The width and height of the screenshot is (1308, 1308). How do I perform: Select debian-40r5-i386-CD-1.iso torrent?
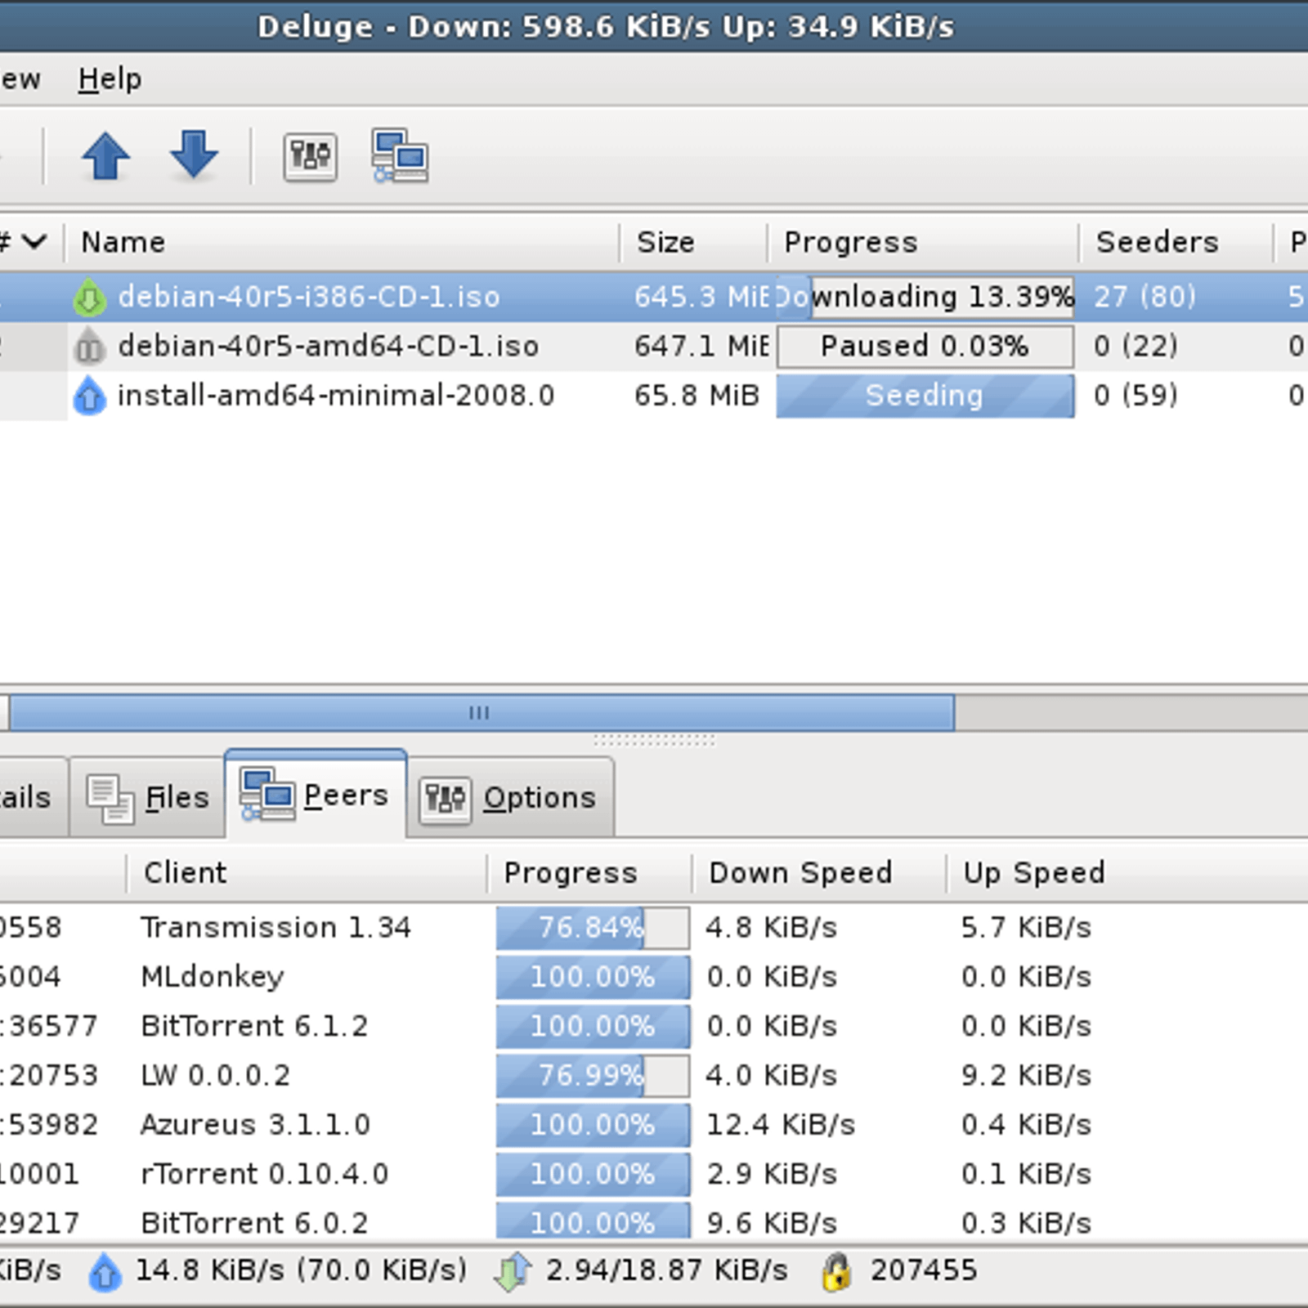308,297
